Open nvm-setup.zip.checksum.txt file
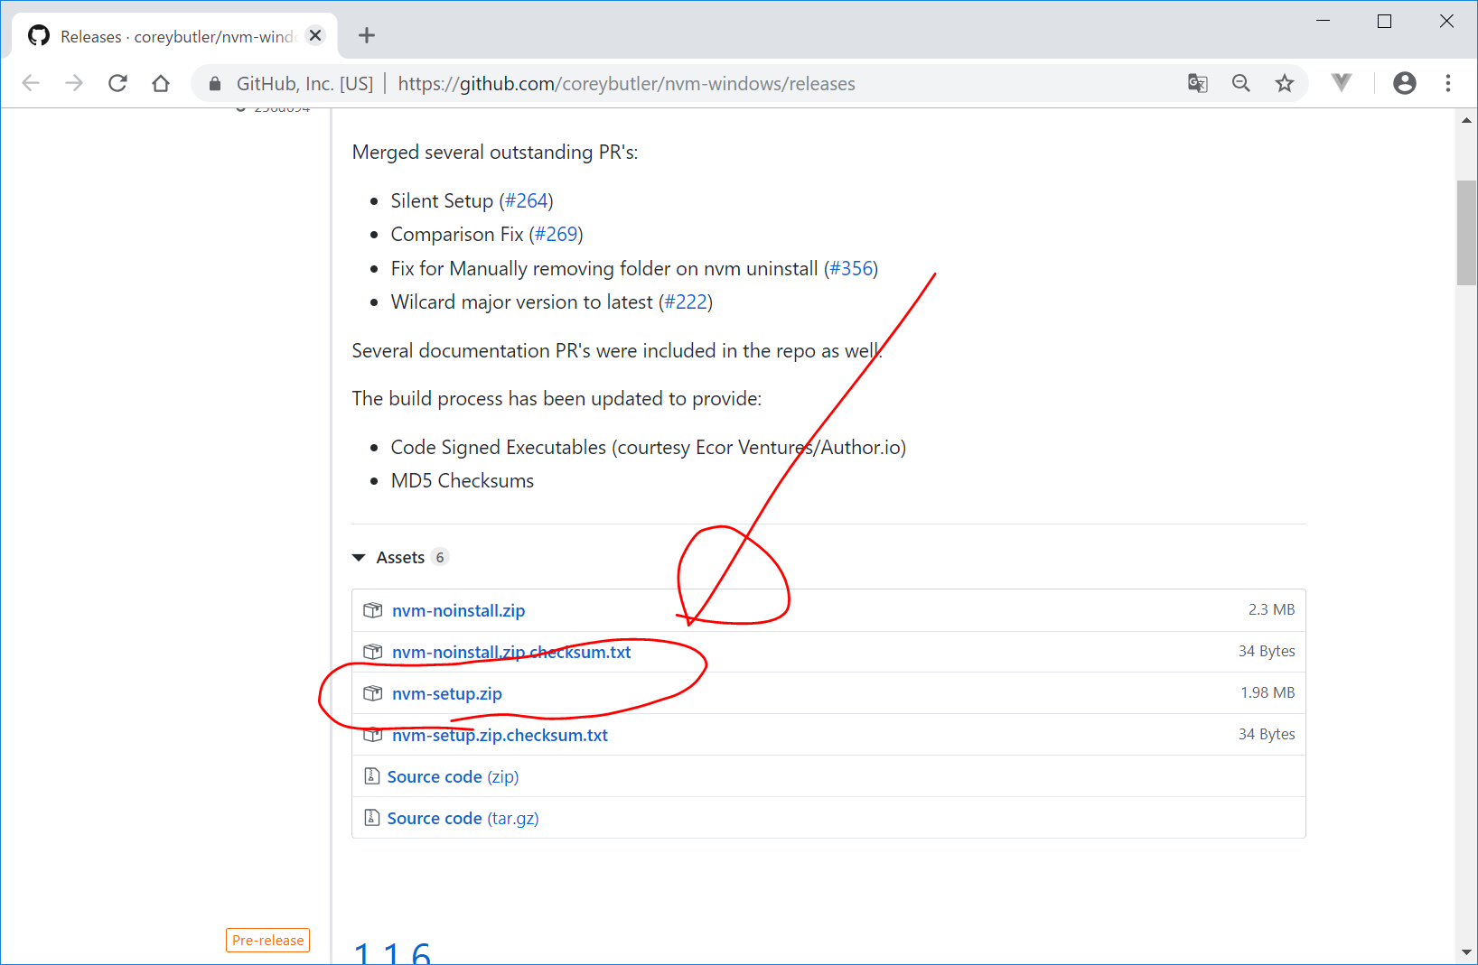 500,735
